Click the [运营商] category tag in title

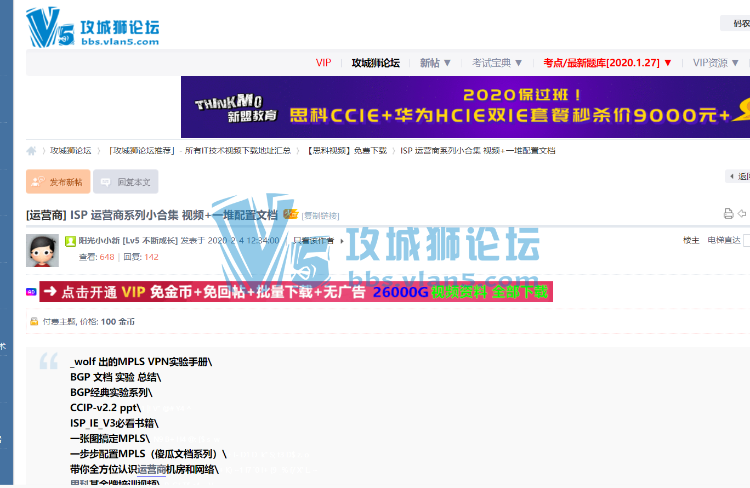46,215
